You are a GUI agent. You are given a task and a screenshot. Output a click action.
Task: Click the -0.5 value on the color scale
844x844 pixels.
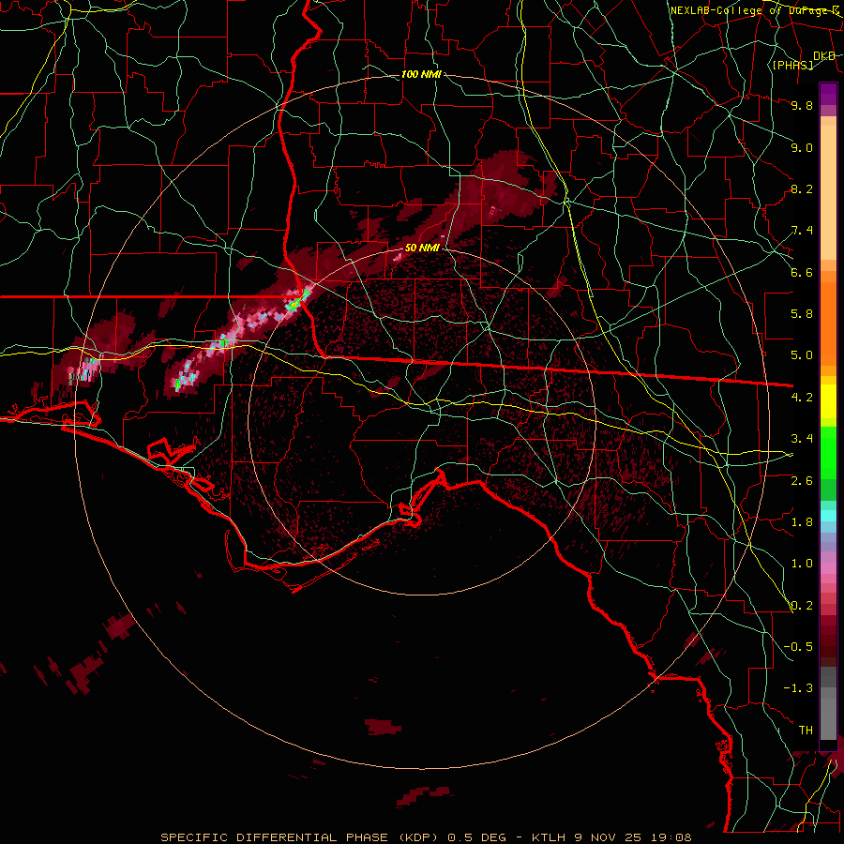(798, 647)
